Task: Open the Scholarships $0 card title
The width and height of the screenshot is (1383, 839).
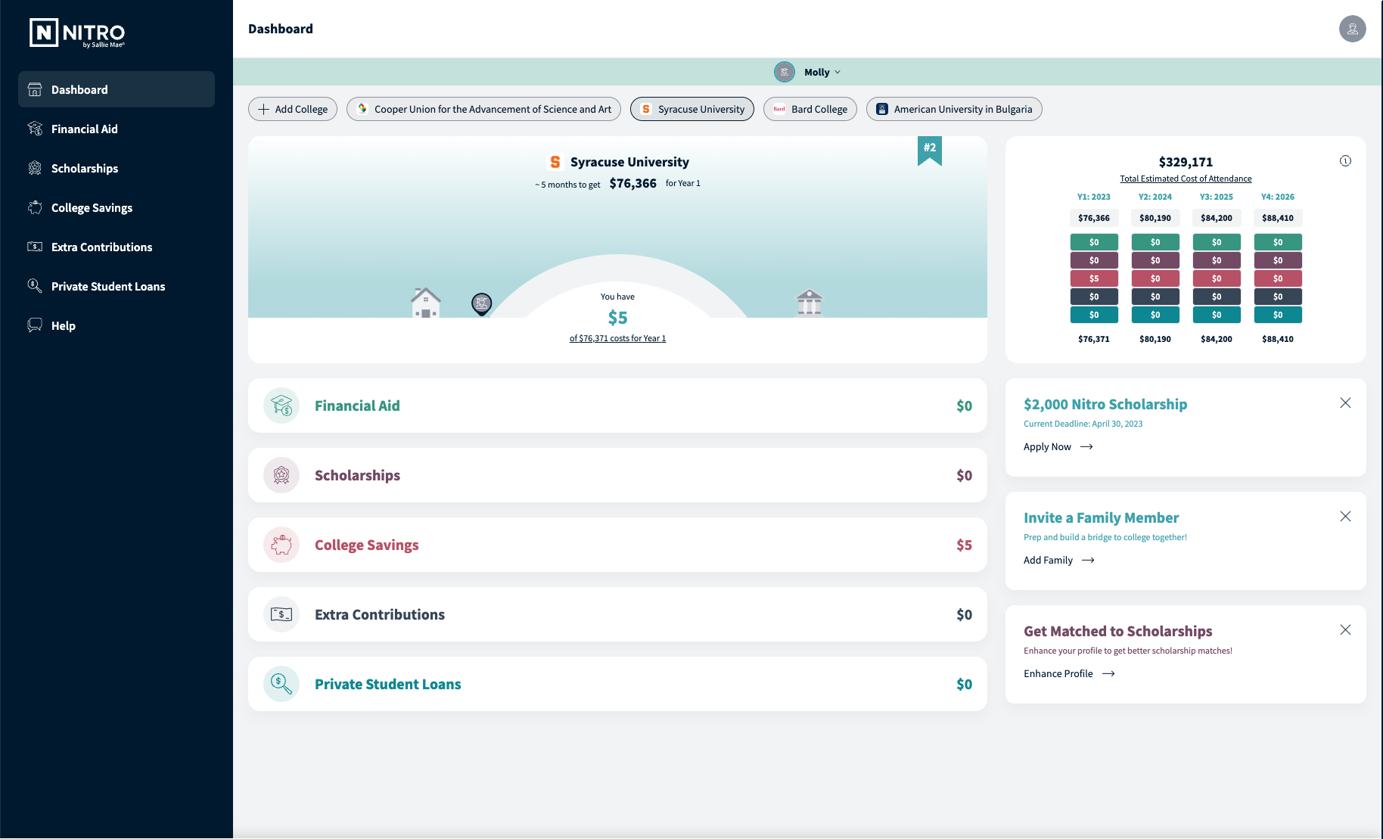Action: [x=357, y=475]
